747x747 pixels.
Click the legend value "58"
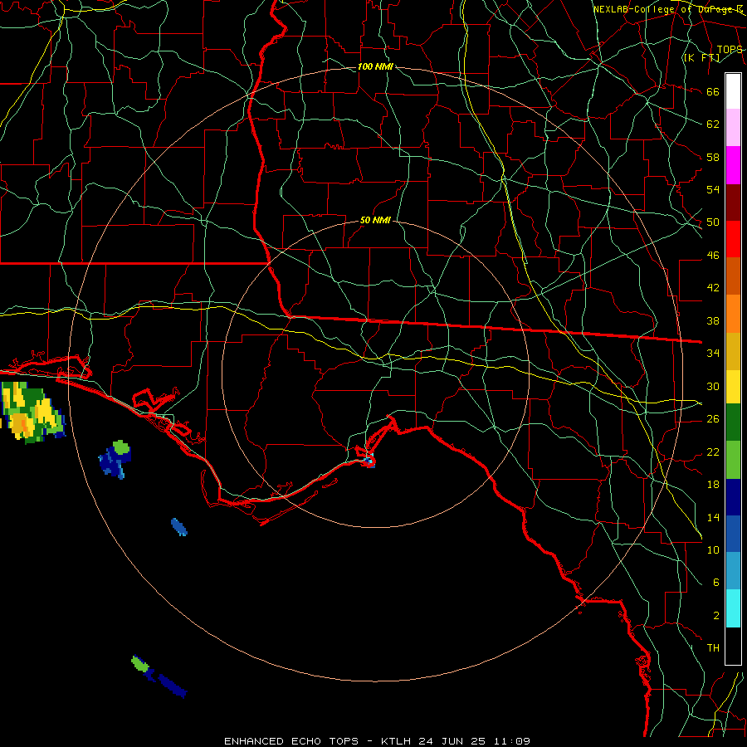[713, 157]
